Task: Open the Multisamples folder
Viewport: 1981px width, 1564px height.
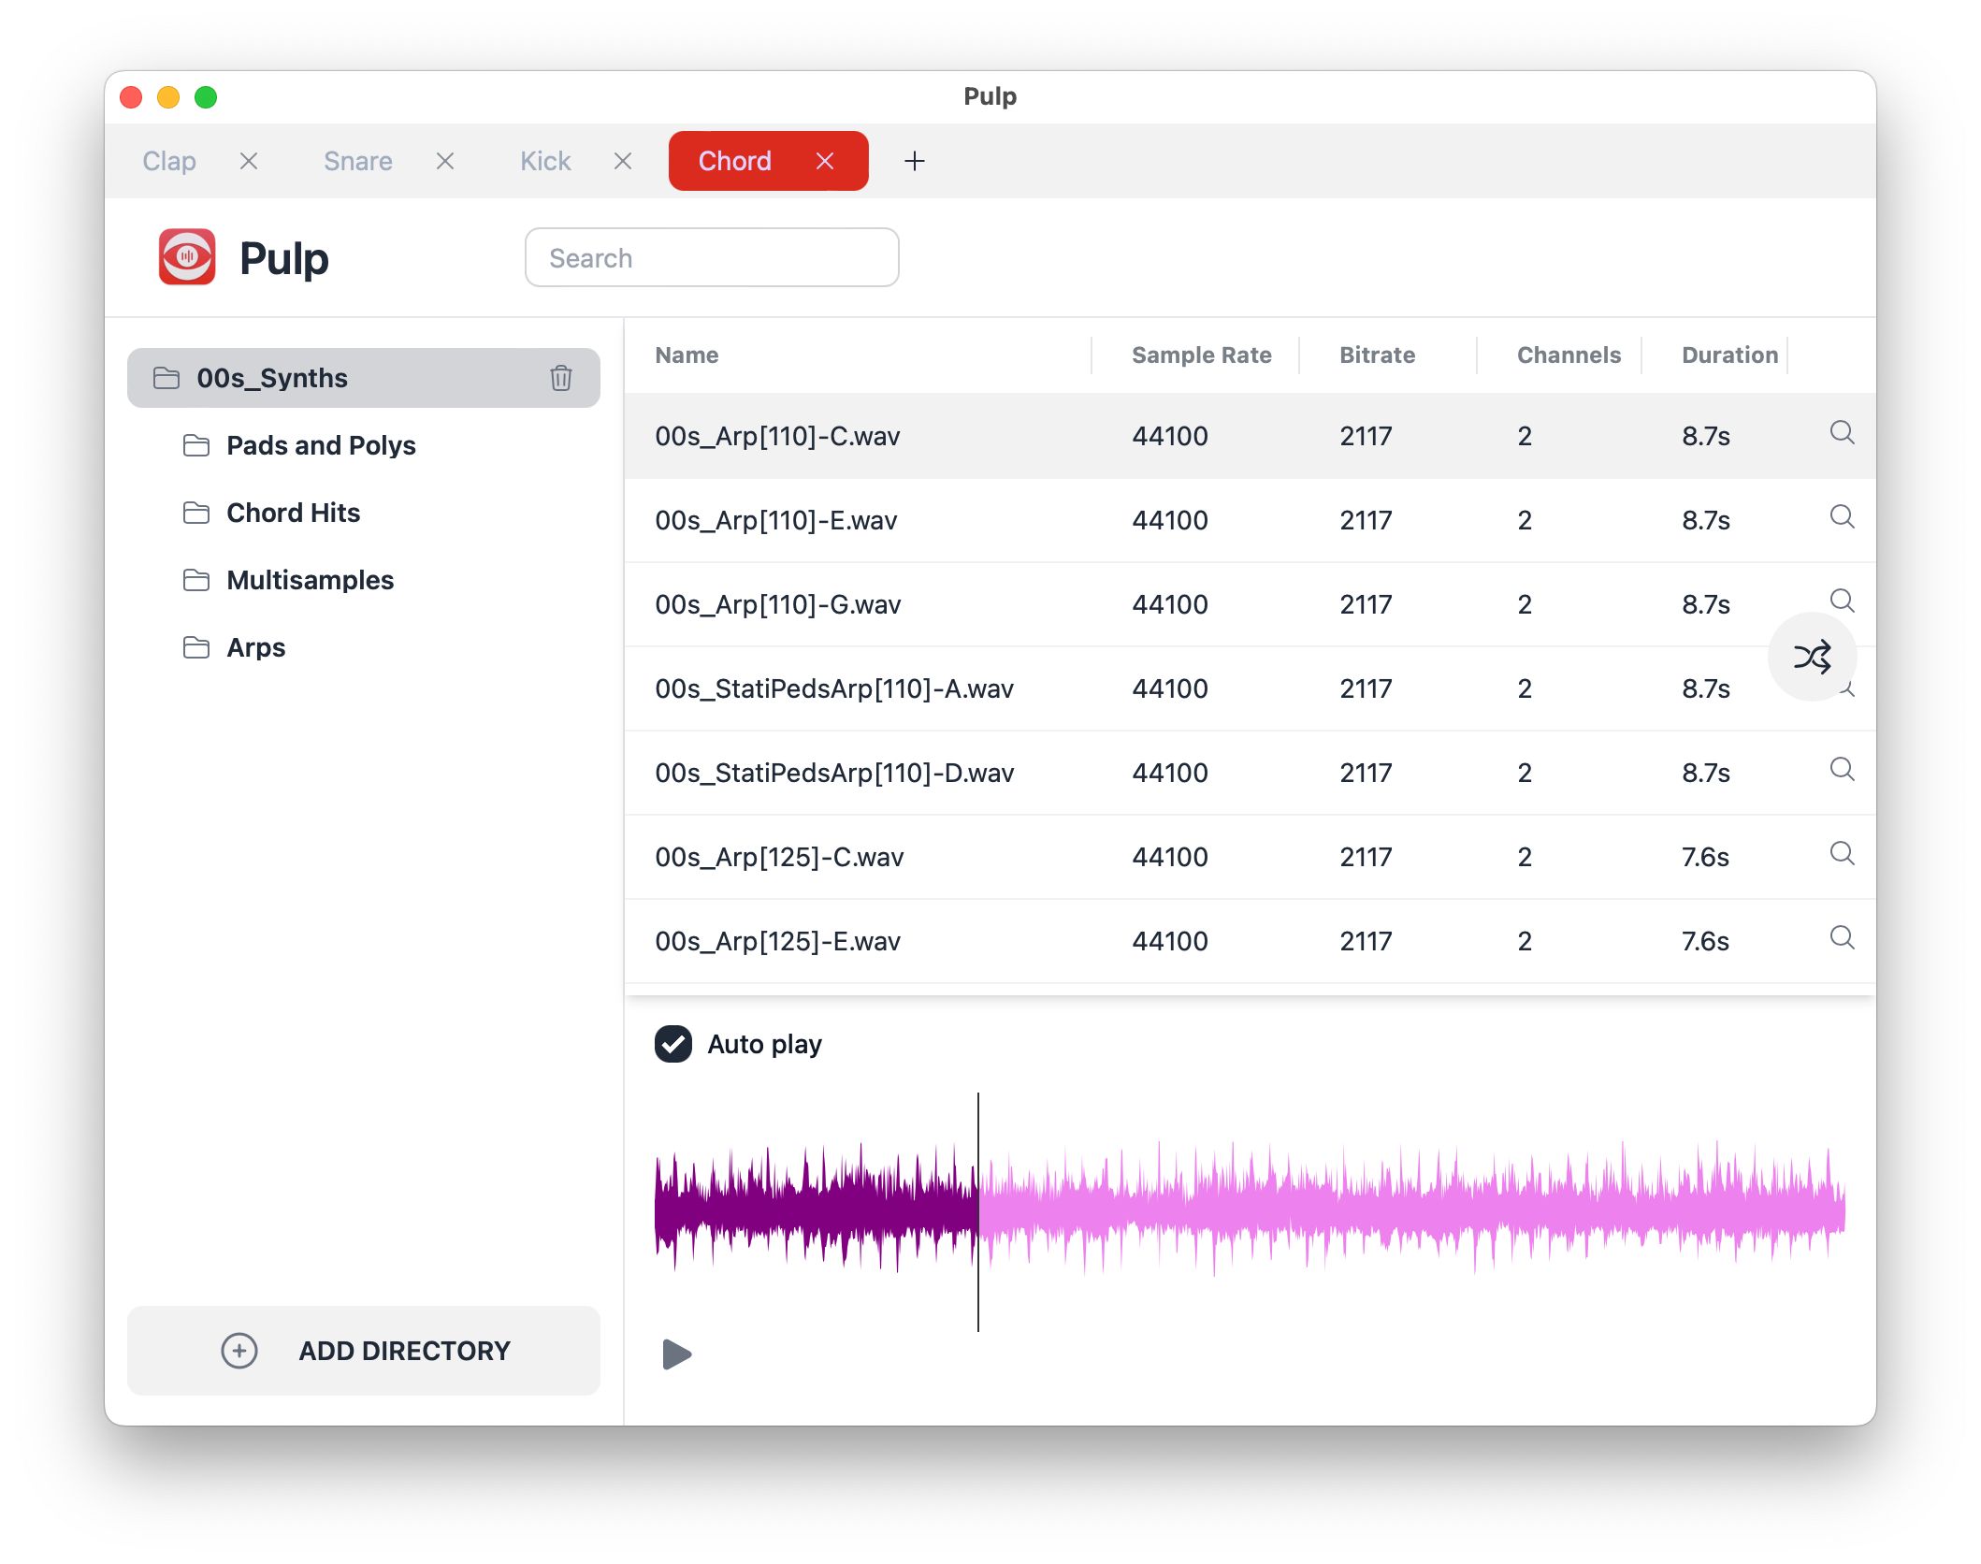Action: pyautogui.click(x=310, y=579)
